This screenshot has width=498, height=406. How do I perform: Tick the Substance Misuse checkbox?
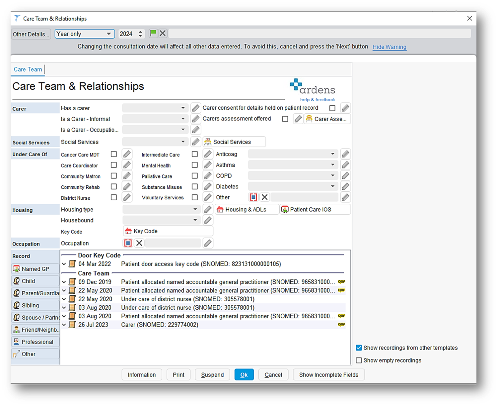click(195, 187)
